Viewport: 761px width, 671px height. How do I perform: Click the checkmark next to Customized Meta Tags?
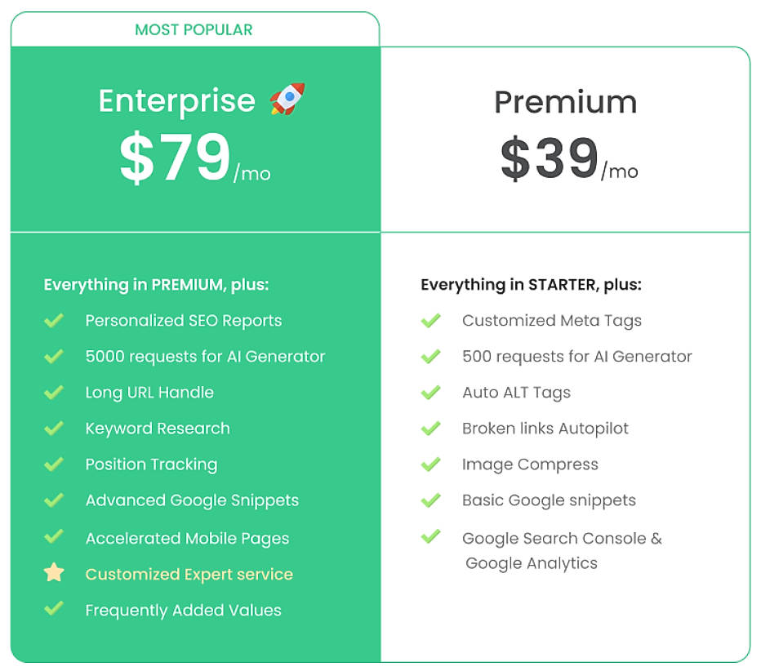[x=430, y=321]
